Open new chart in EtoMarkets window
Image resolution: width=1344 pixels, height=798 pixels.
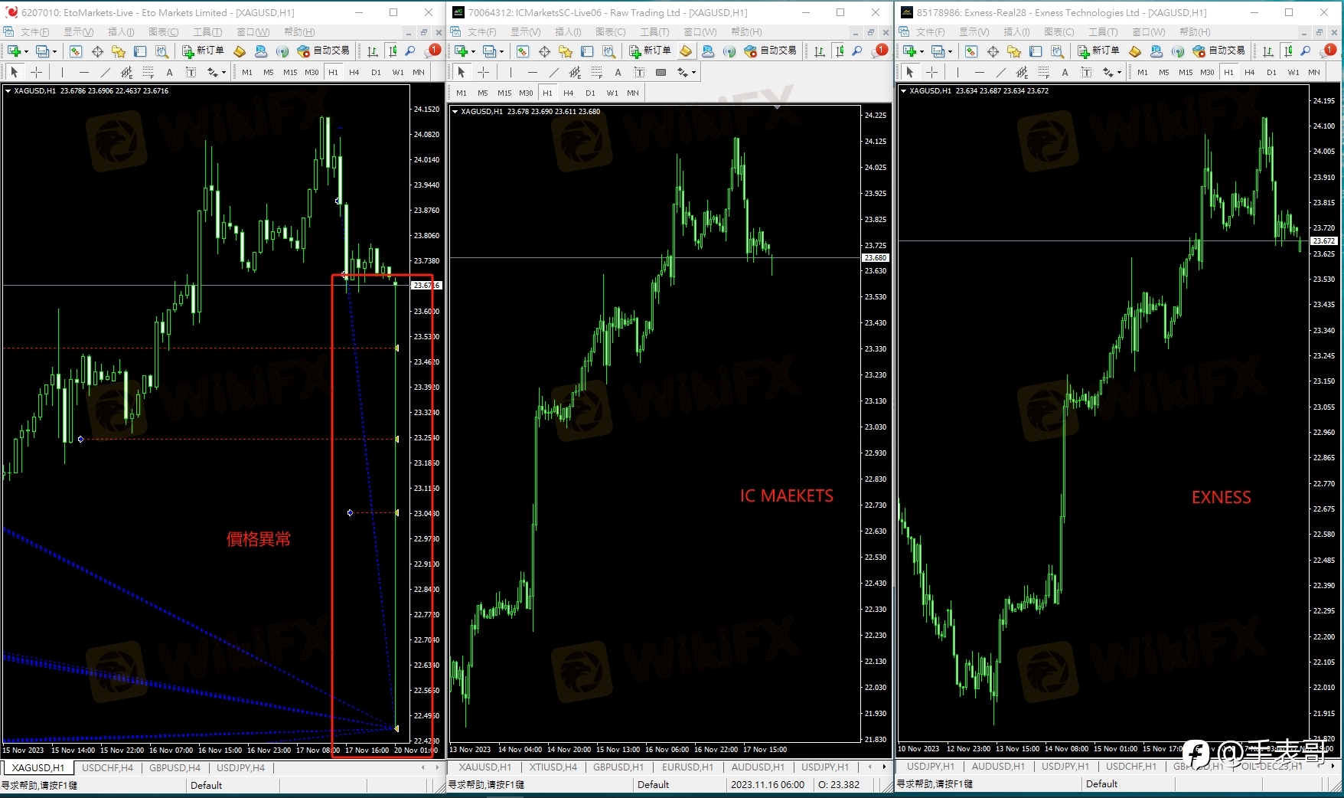click(x=14, y=51)
